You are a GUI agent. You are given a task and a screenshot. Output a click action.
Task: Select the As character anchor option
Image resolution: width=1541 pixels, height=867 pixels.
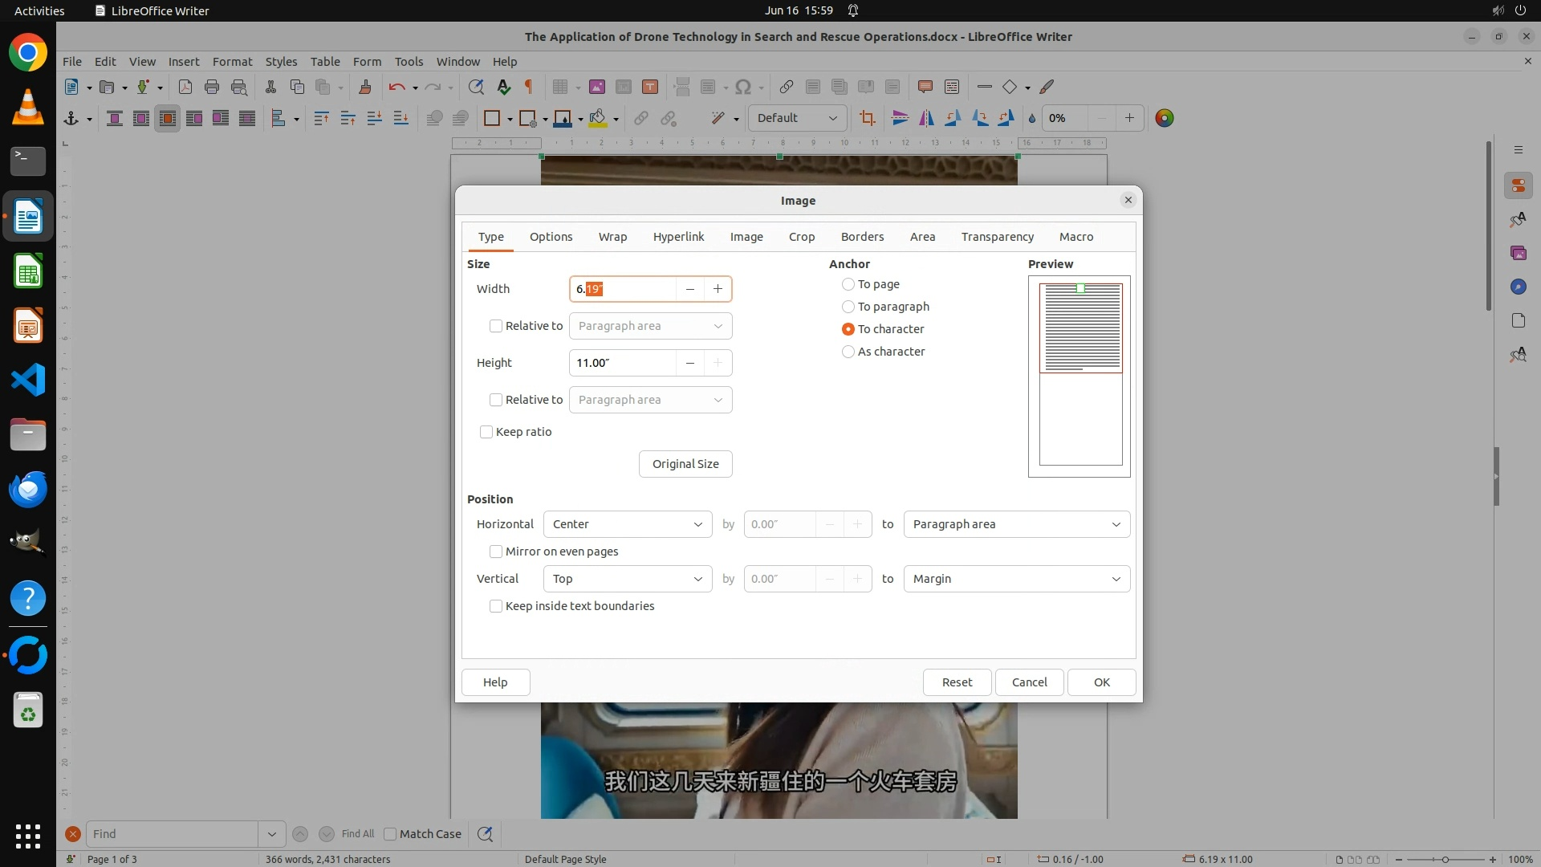848,352
